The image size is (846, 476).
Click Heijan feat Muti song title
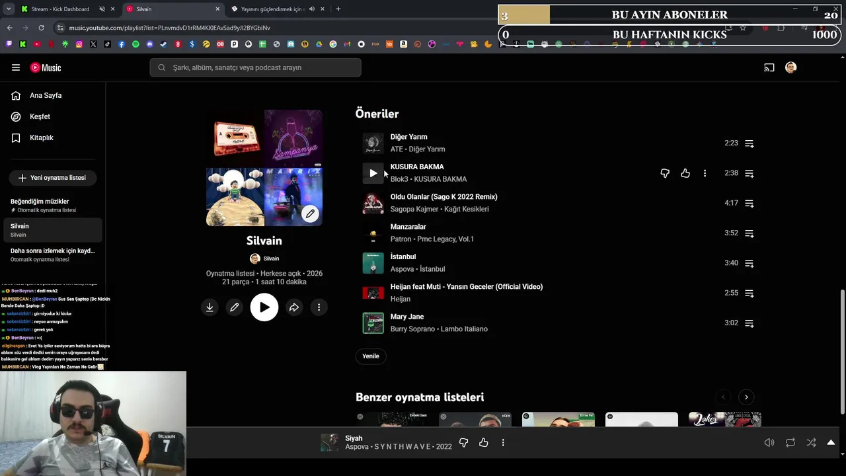pos(467,287)
